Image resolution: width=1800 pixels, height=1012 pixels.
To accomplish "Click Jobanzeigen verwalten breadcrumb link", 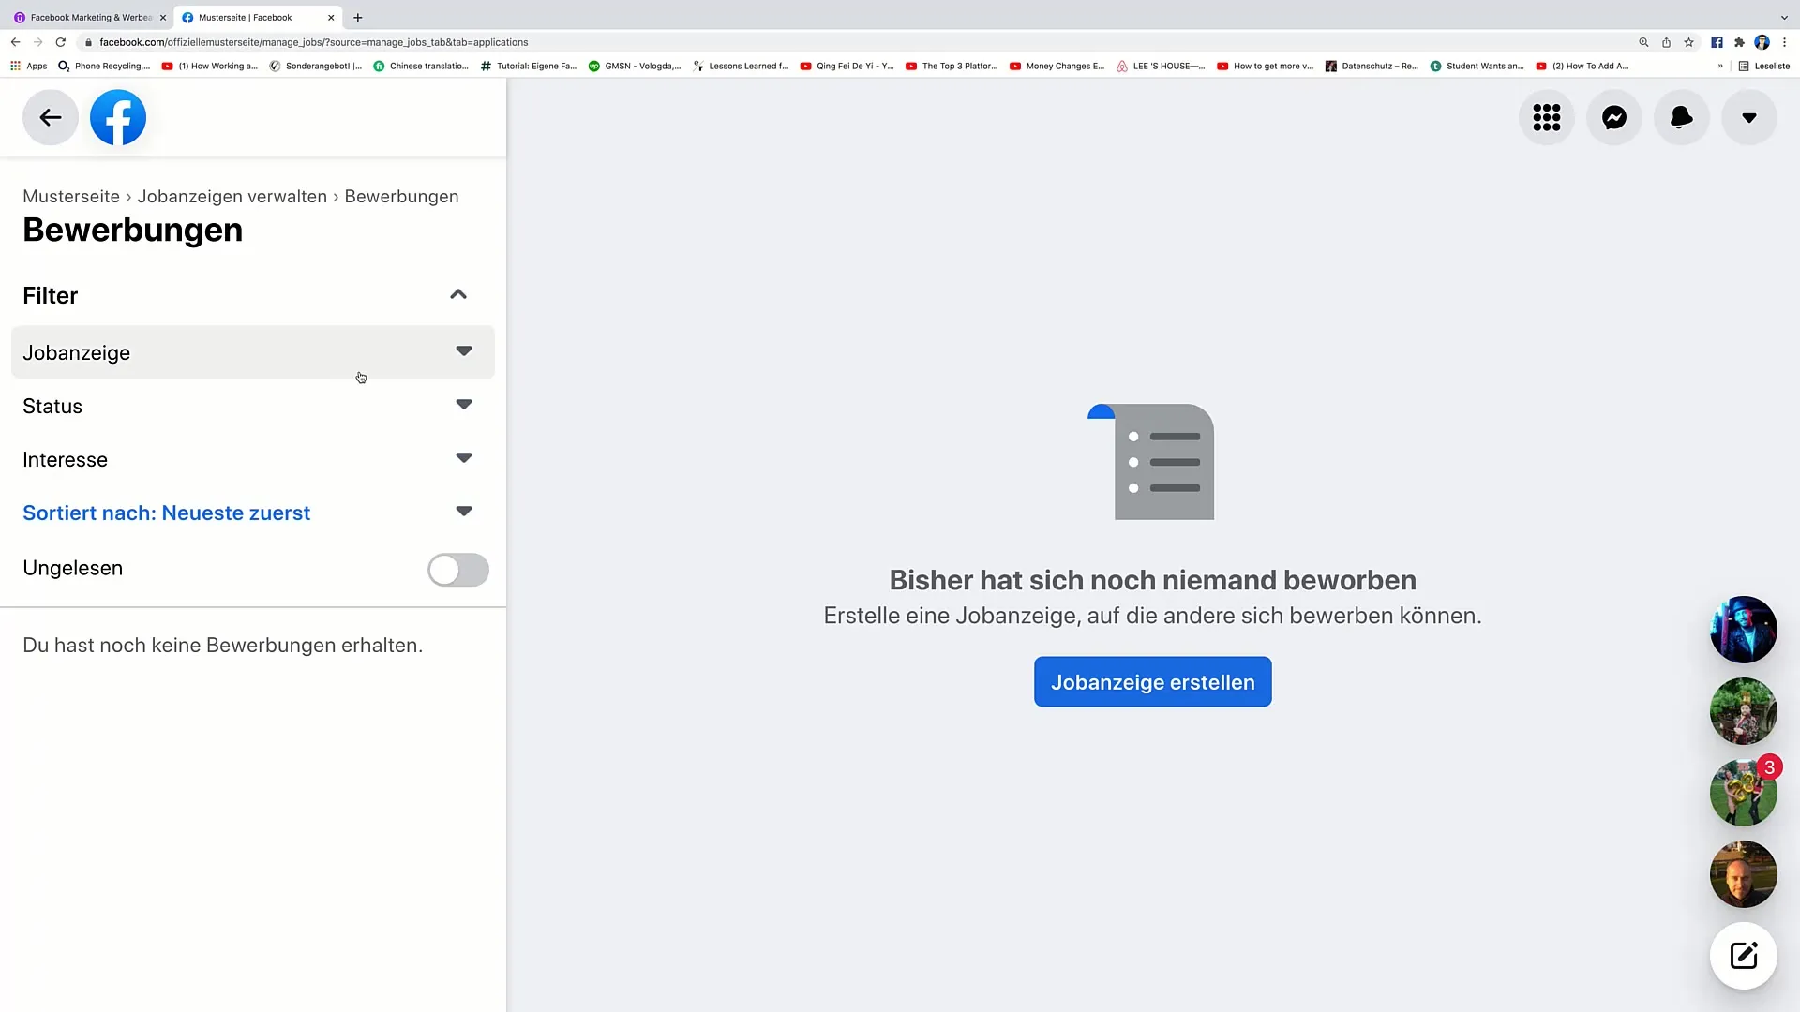I will pyautogui.click(x=232, y=195).
